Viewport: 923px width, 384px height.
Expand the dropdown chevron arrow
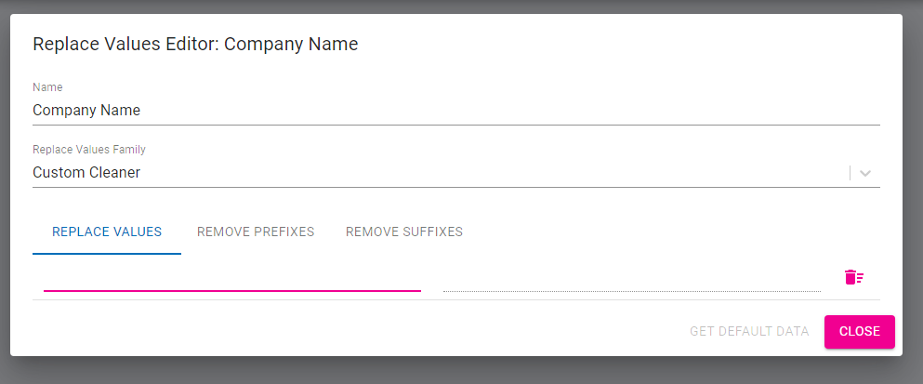coord(865,173)
